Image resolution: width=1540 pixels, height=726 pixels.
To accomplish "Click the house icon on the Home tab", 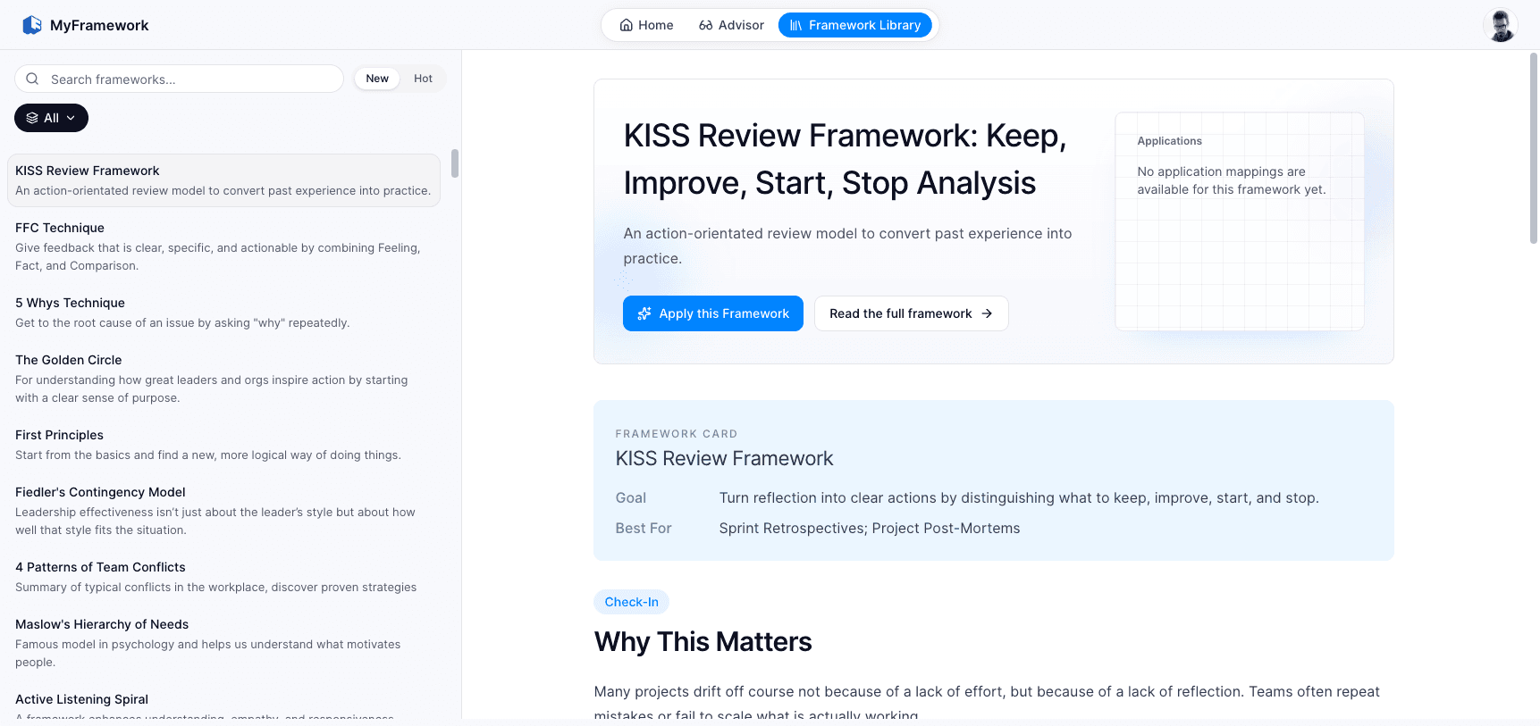I will tap(627, 25).
